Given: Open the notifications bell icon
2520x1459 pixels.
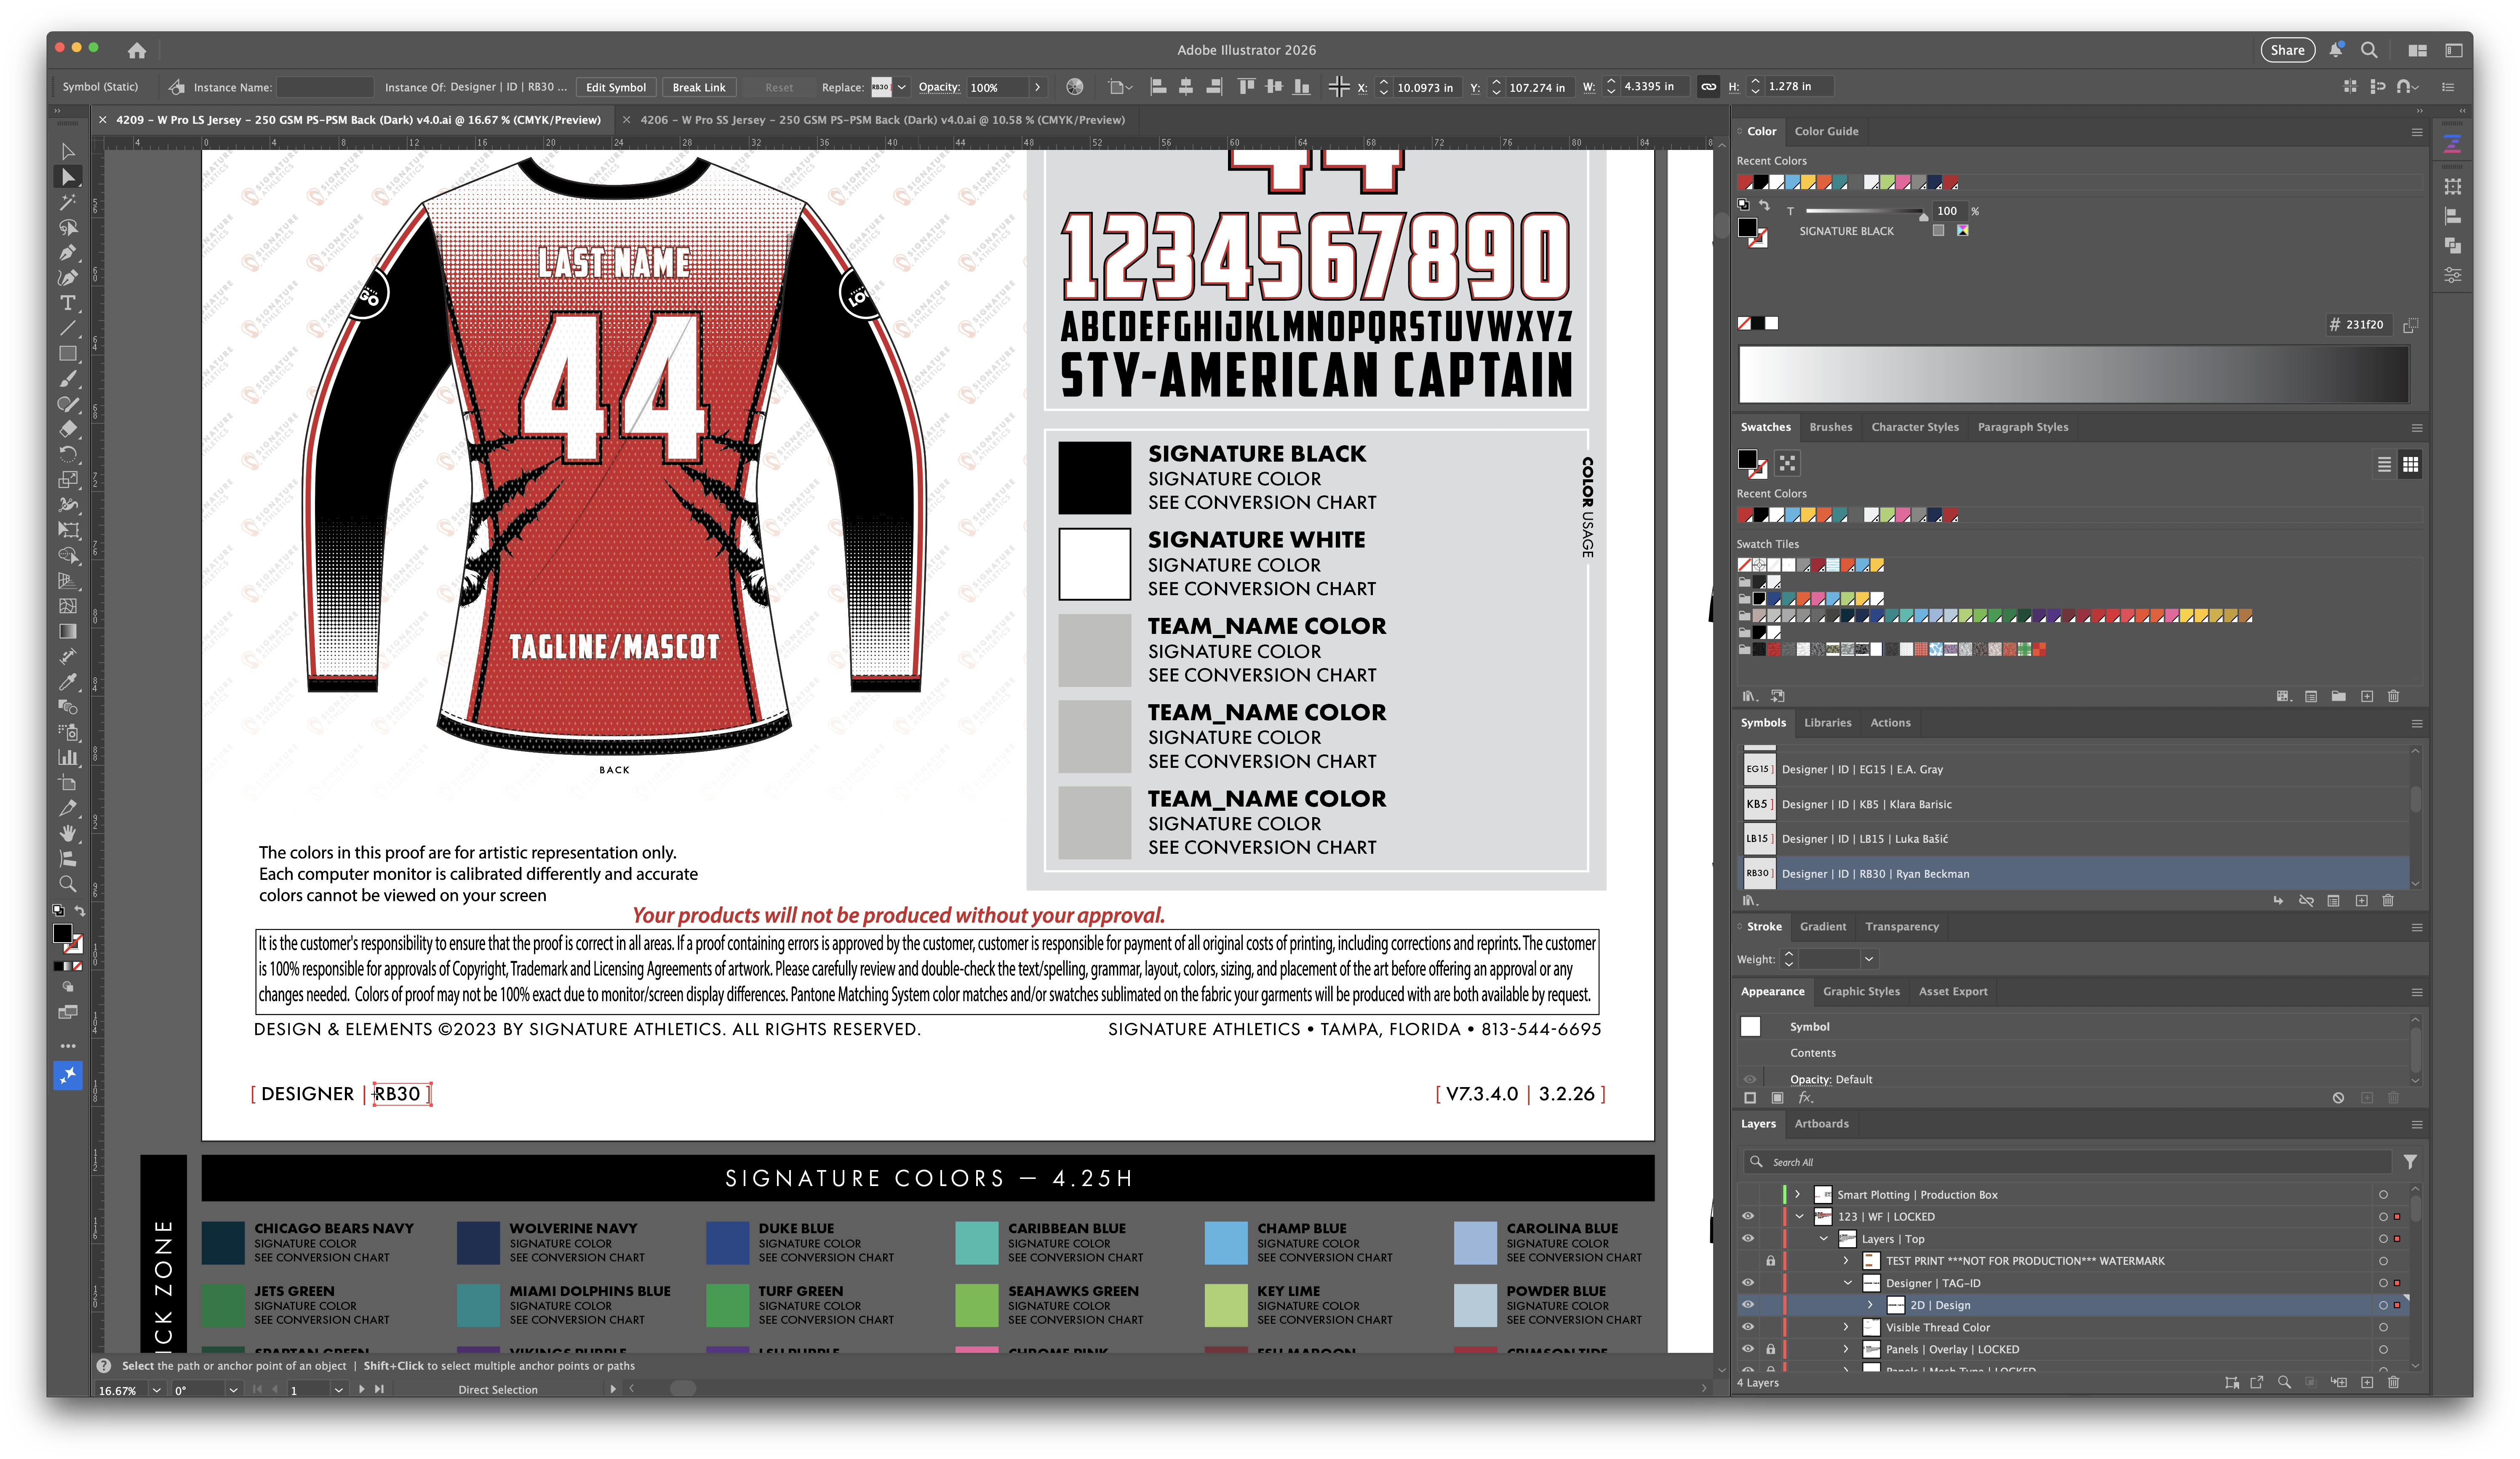Looking at the screenshot, I should 2336,50.
